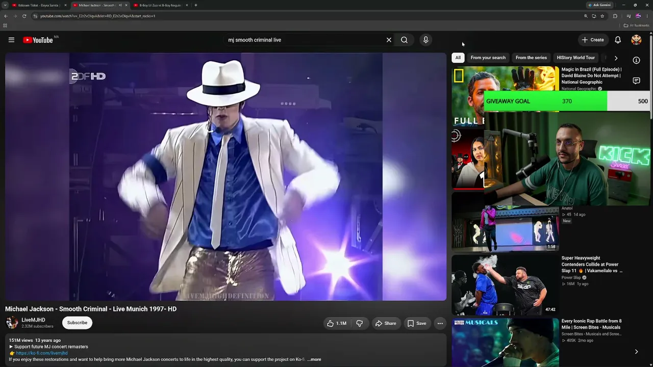The width and height of the screenshot is (653, 367).
Task: Click the Ask Gemini button
Action: [x=599, y=5]
